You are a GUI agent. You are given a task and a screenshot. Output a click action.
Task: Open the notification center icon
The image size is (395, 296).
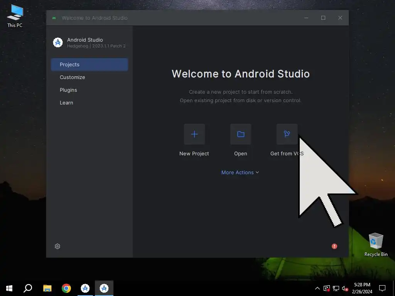click(x=382, y=288)
